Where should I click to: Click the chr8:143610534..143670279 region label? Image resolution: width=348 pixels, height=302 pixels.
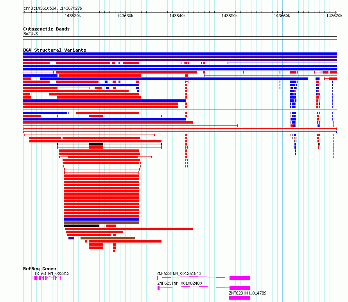coord(53,8)
